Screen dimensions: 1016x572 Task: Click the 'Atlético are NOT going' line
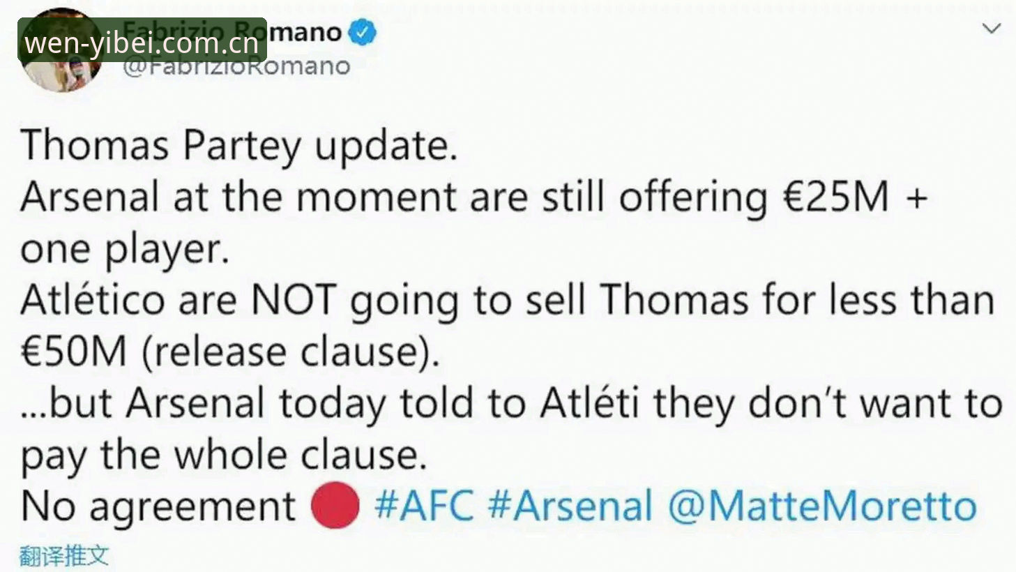coord(508,301)
